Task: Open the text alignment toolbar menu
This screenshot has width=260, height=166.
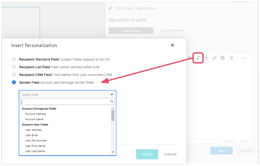Action: click(x=234, y=58)
